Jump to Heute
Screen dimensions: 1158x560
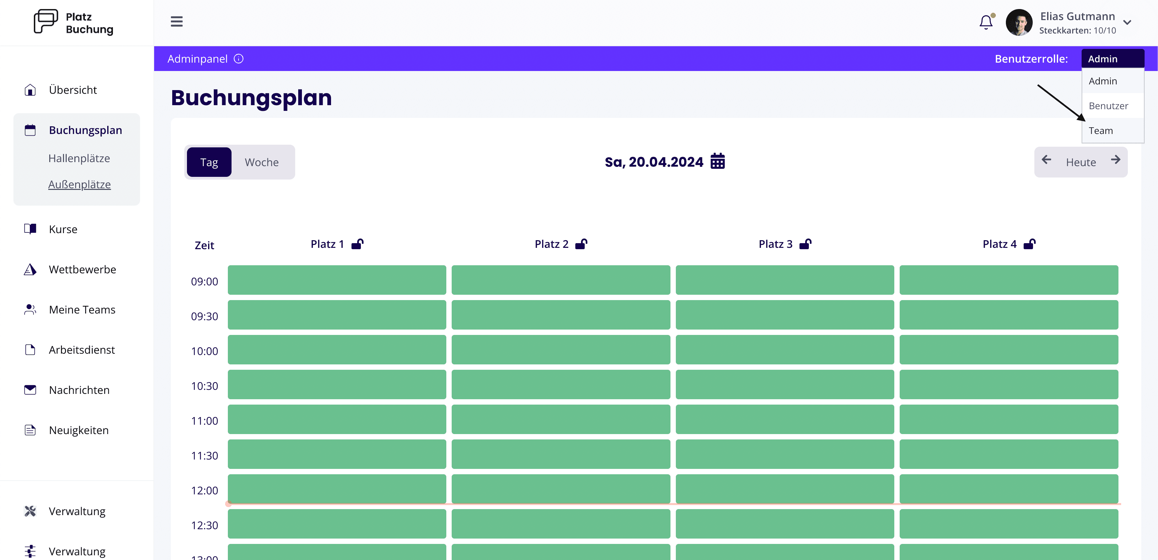click(1081, 162)
